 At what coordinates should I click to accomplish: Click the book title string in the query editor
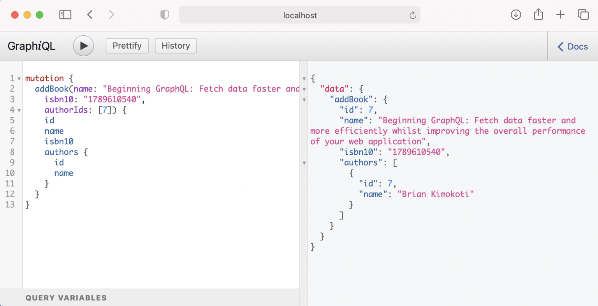[201, 89]
